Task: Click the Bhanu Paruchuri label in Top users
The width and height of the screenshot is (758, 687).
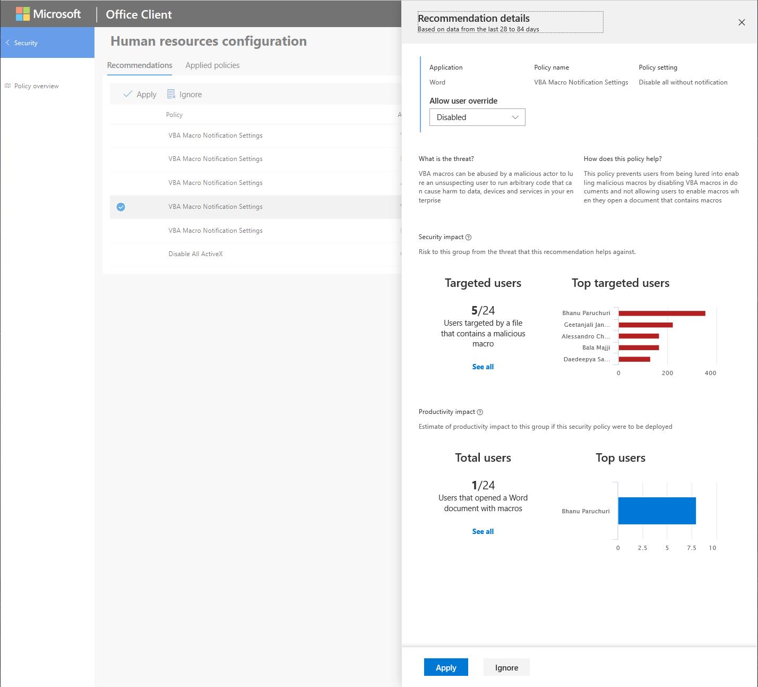Action: [585, 511]
